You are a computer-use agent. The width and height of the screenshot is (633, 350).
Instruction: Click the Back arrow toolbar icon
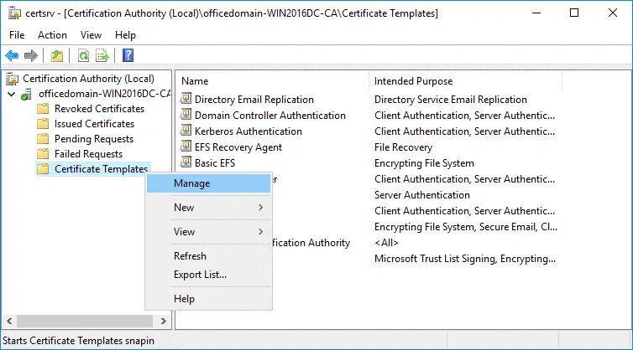pyautogui.click(x=12, y=56)
